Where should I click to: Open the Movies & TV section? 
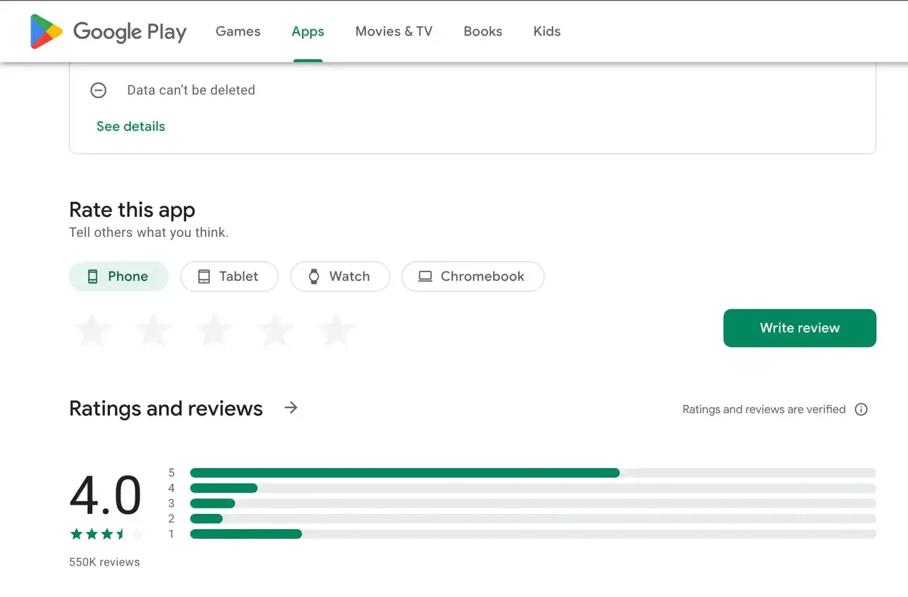point(394,31)
